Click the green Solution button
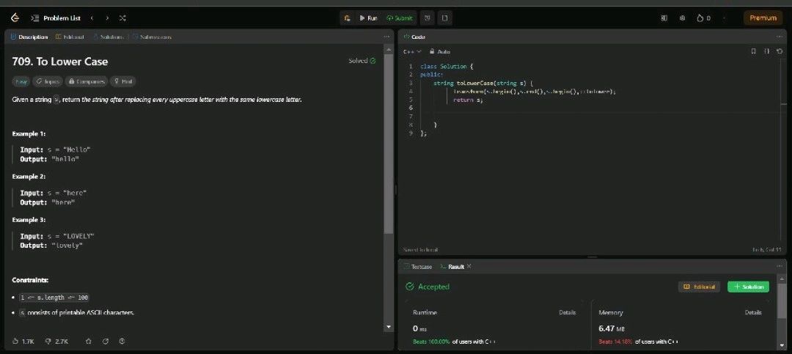The height and width of the screenshot is (354, 792). (748, 287)
